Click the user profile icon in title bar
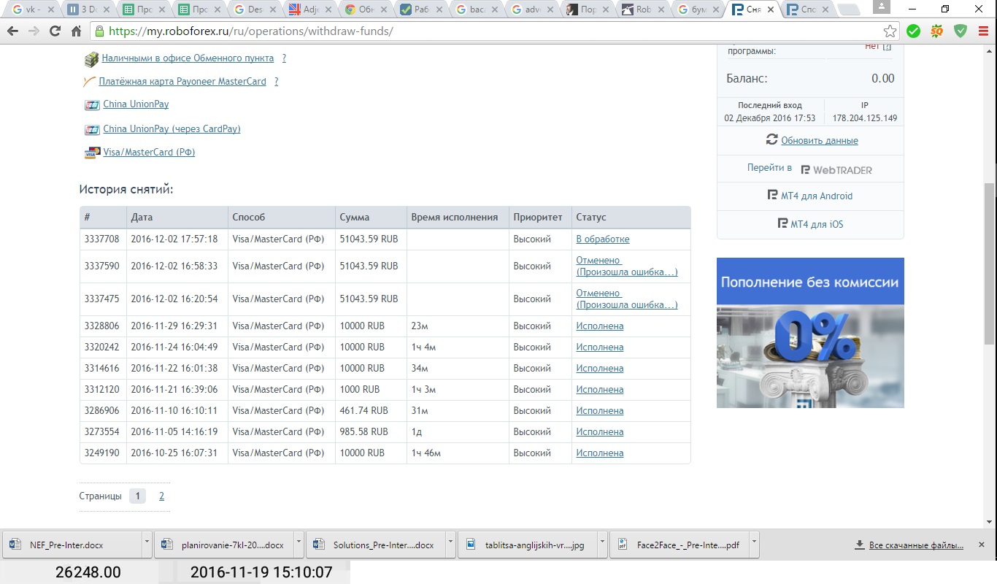This screenshot has height=584, width=997. coord(882,7)
